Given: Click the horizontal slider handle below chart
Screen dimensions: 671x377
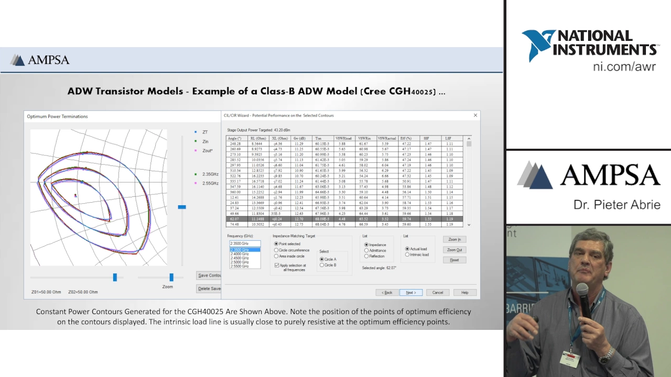Looking at the screenshot, I should pos(115,277).
